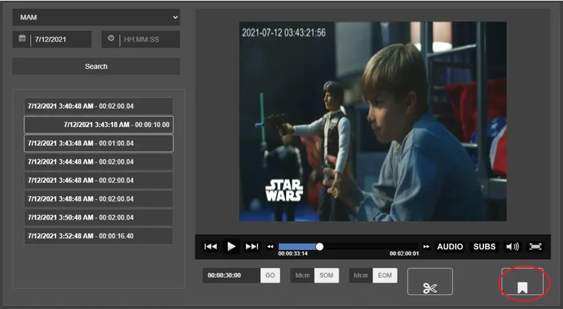Toggle fullscreen video mode
The image size is (563, 309).
[x=535, y=247]
